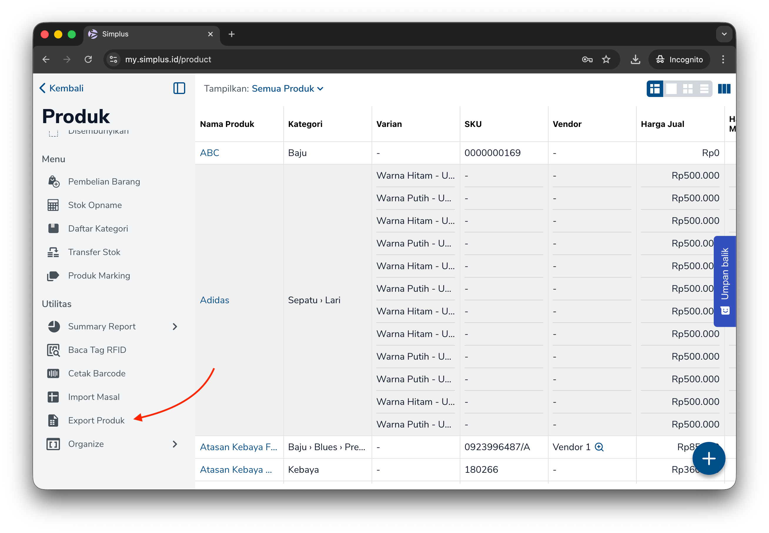
Task: Select the single card view icon
Action: 671,89
